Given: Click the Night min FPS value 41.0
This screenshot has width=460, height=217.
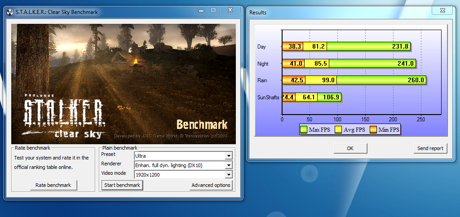Looking at the screenshot, I should (x=296, y=64).
